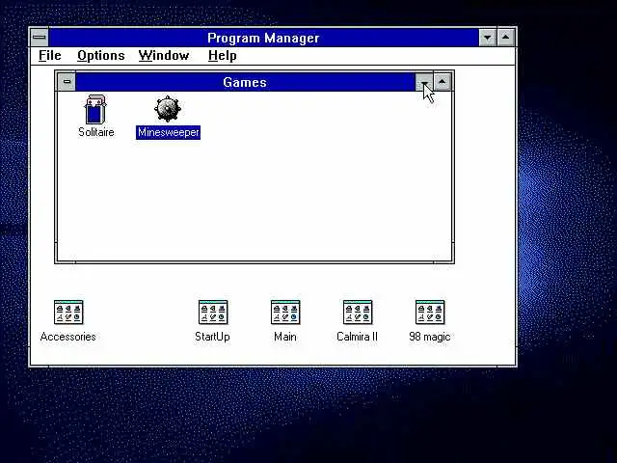Click the Accessories label text
The width and height of the screenshot is (617, 463).
pyautogui.click(x=68, y=337)
